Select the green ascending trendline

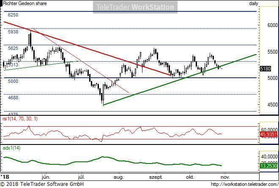coord(180,80)
